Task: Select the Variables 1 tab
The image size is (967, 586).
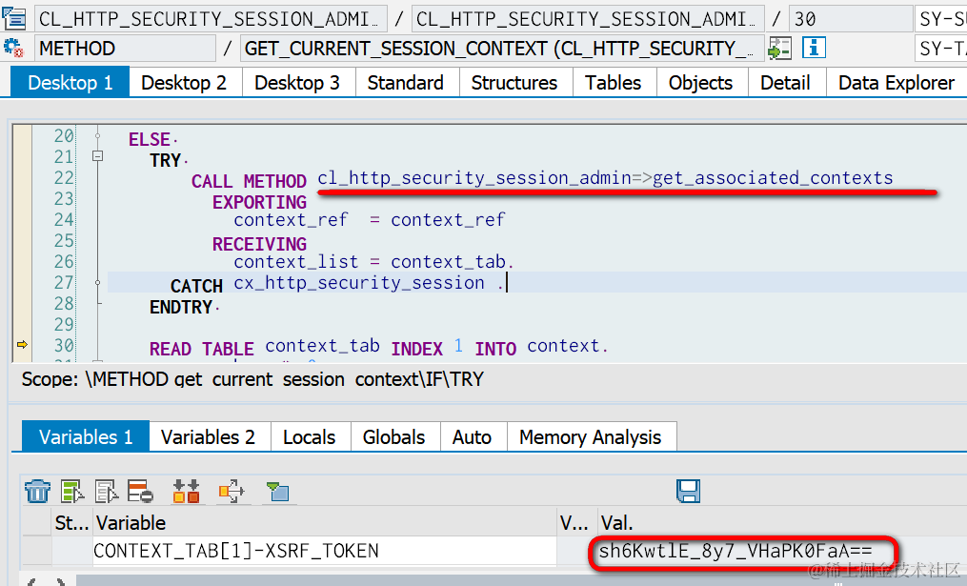Action: tap(86, 436)
